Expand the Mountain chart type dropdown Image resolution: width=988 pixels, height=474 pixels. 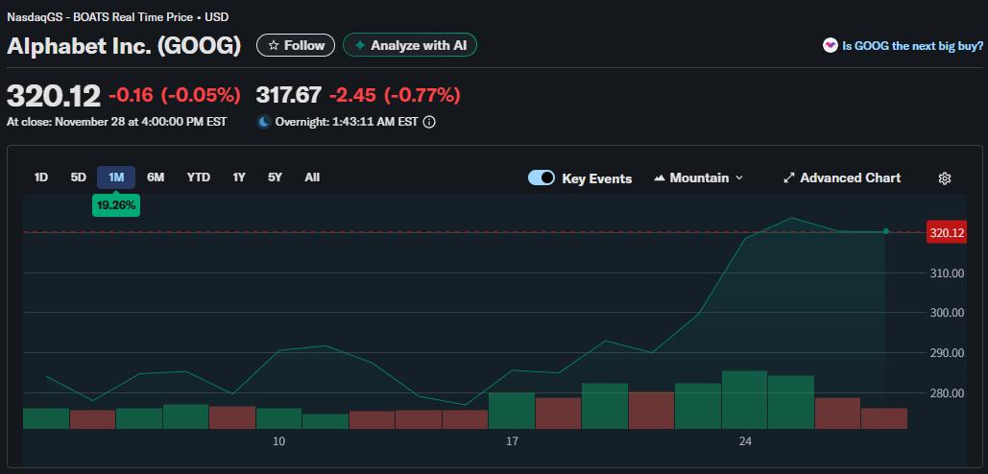698,178
